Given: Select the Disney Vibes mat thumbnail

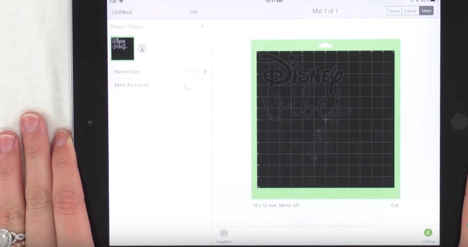Looking at the screenshot, I should point(122,48).
